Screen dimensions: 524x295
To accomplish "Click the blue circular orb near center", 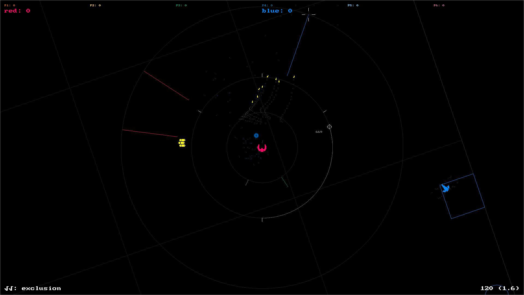I will pyautogui.click(x=256, y=135).
